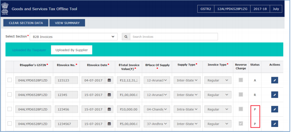Sort by Total Invoice Value column

click(x=129, y=67)
